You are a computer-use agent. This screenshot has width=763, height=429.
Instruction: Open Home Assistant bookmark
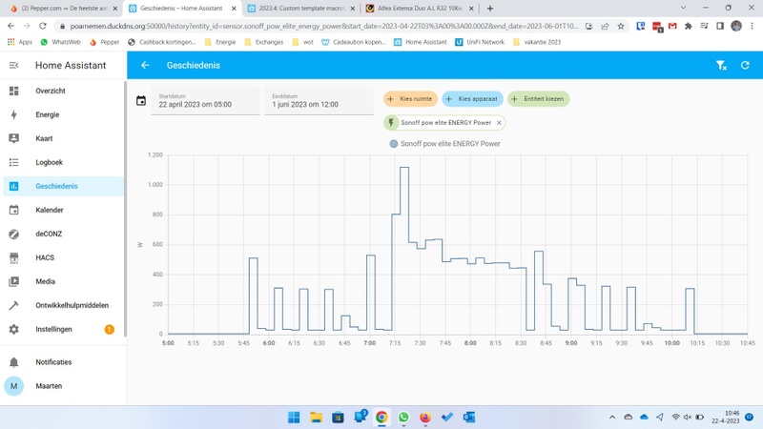(x=421, y=42)
